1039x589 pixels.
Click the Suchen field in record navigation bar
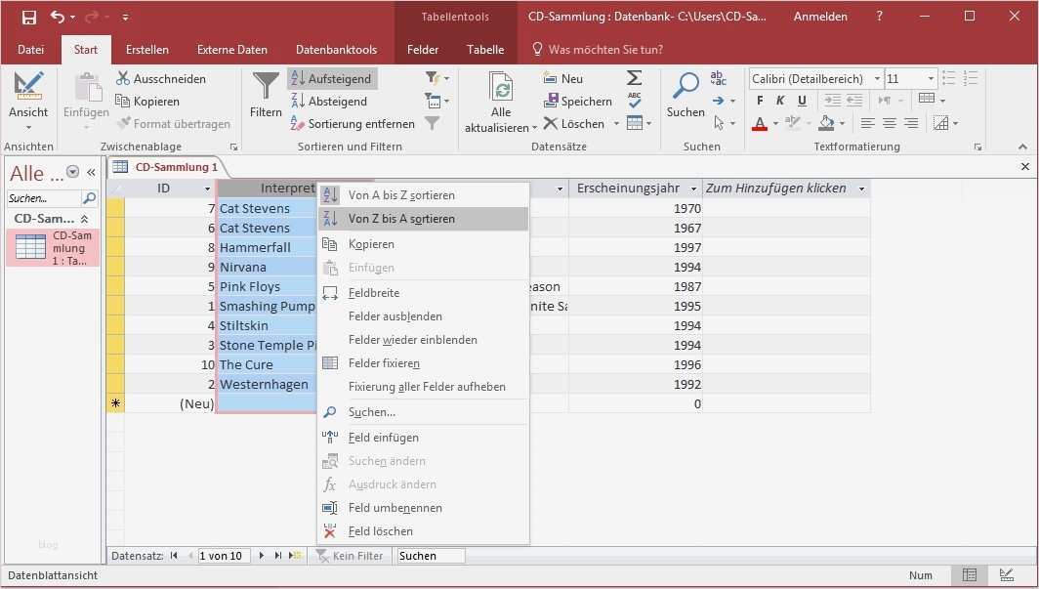(x=430, y=556)
